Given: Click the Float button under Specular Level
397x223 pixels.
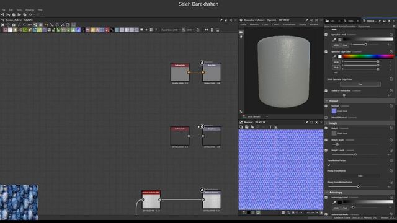Looking at the screenshot, I should pyautogui.click(x=345, y=45).
